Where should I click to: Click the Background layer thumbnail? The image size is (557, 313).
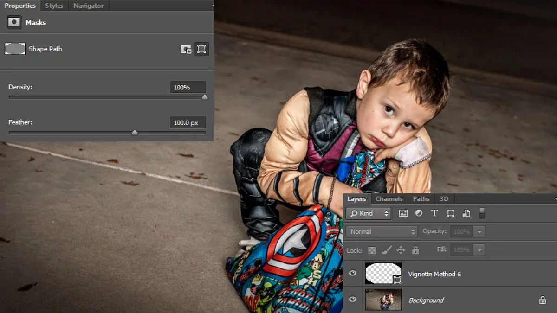coord(384,300)
